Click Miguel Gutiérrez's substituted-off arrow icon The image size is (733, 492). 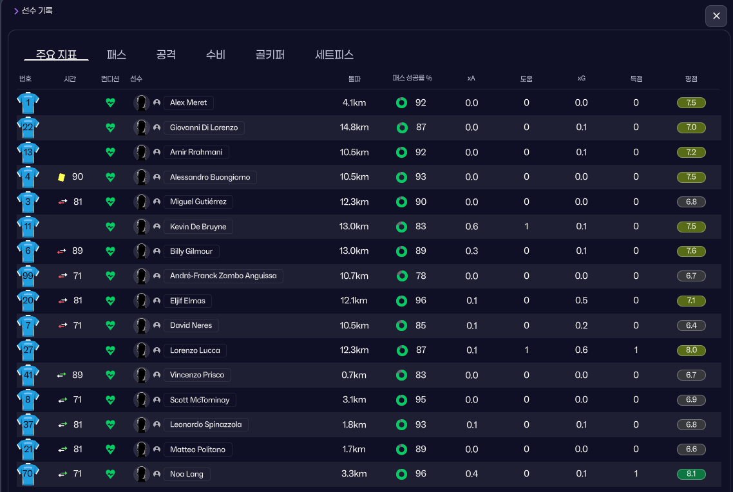(62, 202)
